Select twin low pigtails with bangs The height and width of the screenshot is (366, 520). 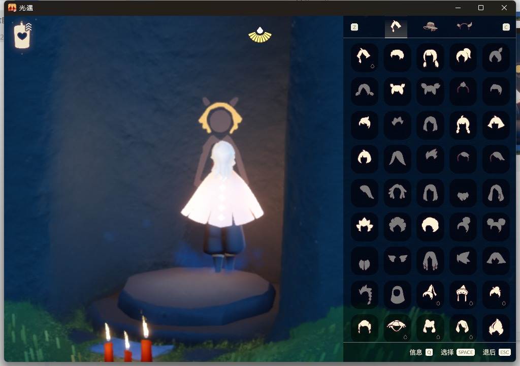(430, 57)
